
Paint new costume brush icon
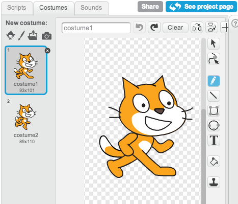pos(21,35)
